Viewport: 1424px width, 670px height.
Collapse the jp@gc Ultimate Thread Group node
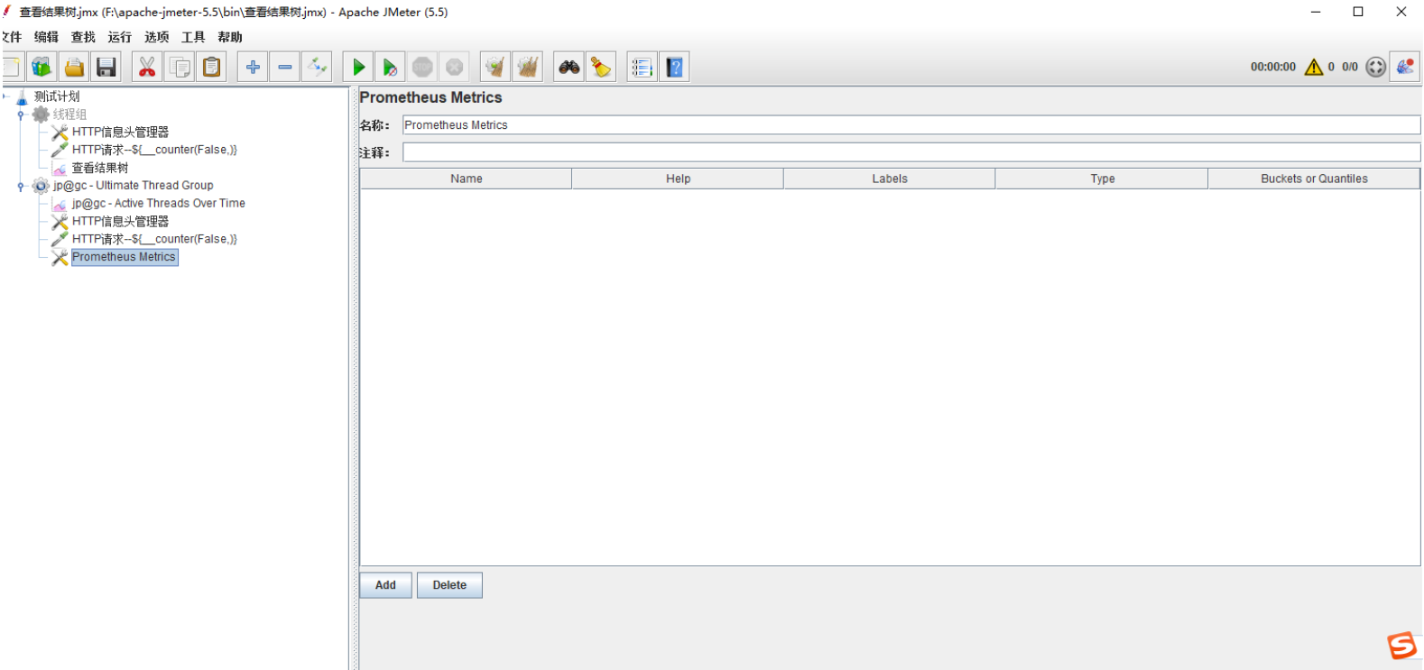(x=21, y=186)
